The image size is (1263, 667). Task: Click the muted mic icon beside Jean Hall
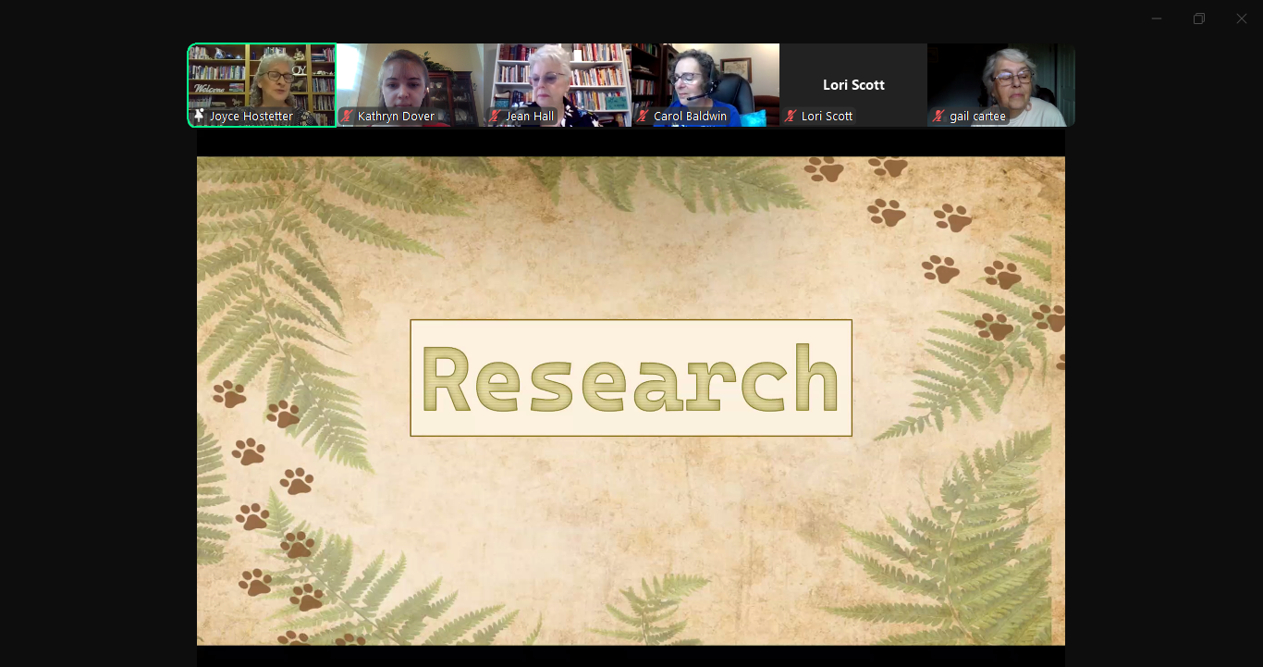[495, 117]
